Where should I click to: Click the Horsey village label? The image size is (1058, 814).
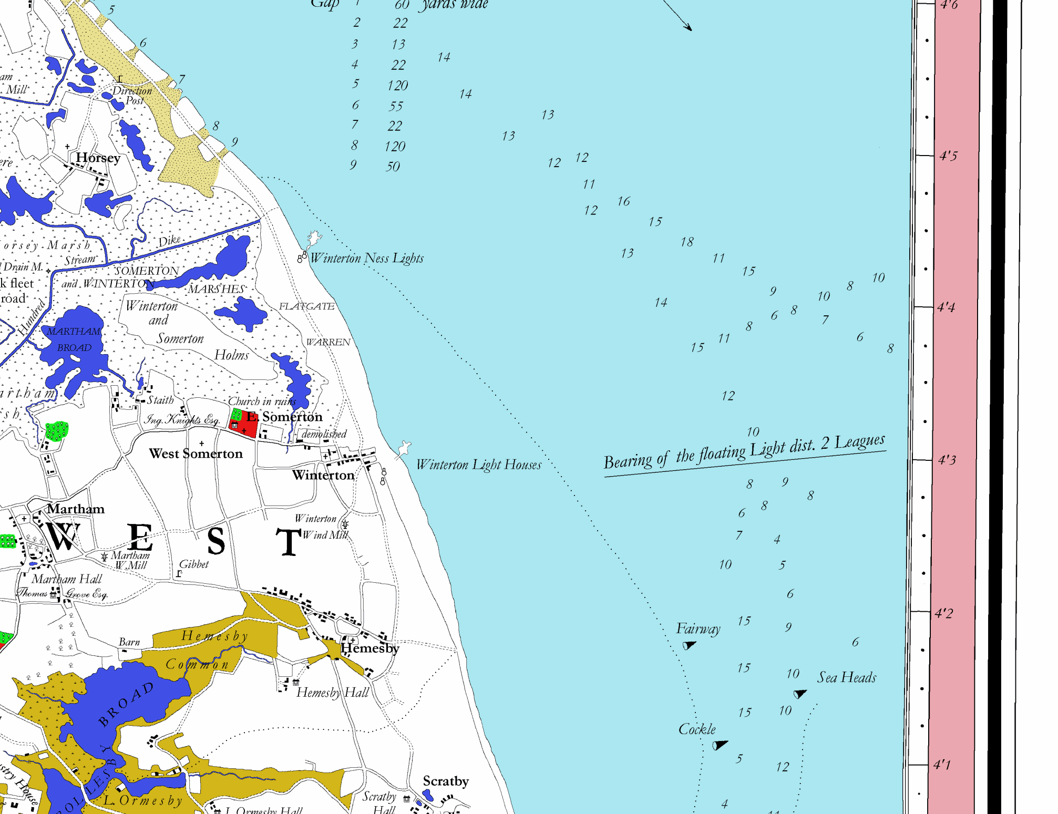coord(98,158)
